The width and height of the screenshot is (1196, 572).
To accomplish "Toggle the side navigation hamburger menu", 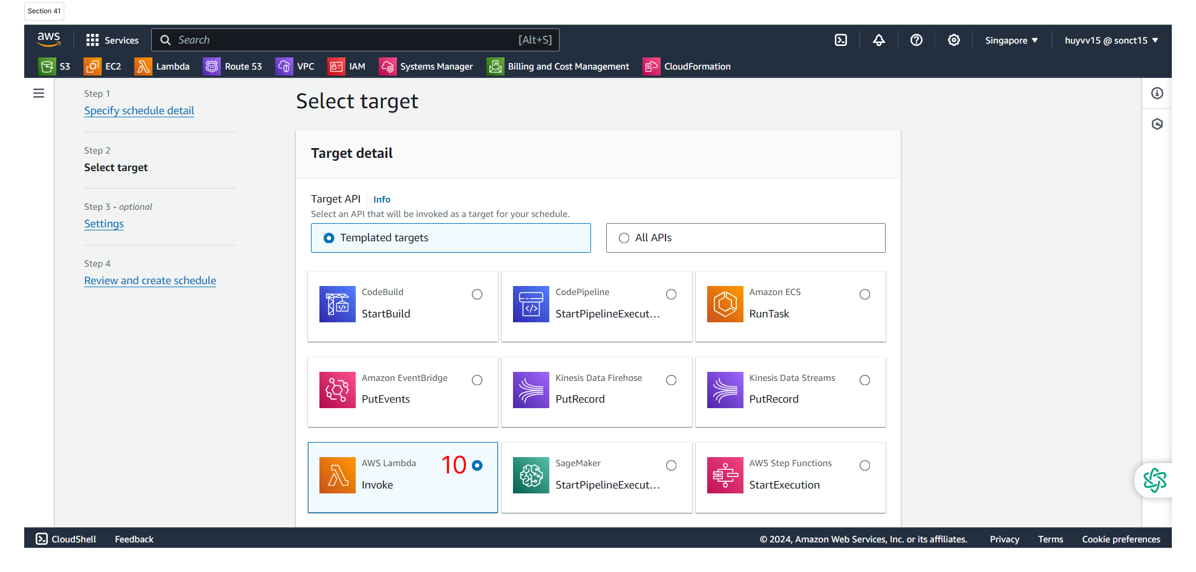I will (39, 93).
